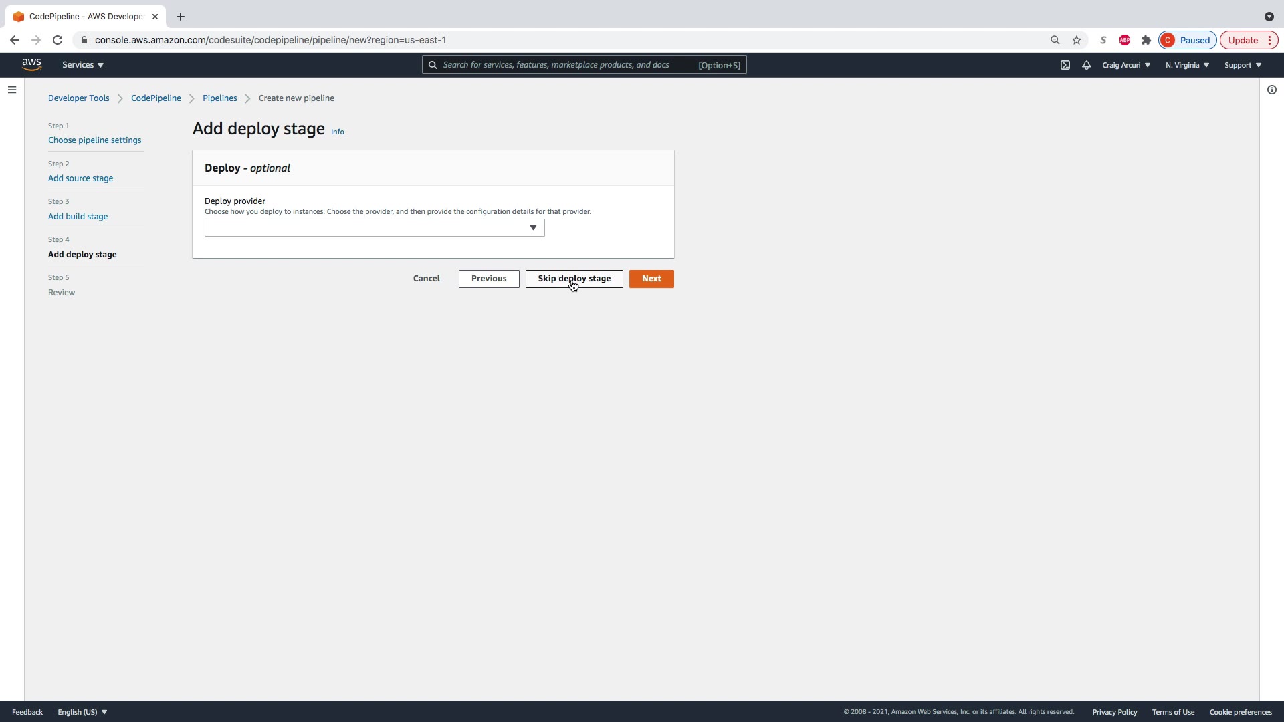Click the notifications bell icon

tap(1086, 65)
